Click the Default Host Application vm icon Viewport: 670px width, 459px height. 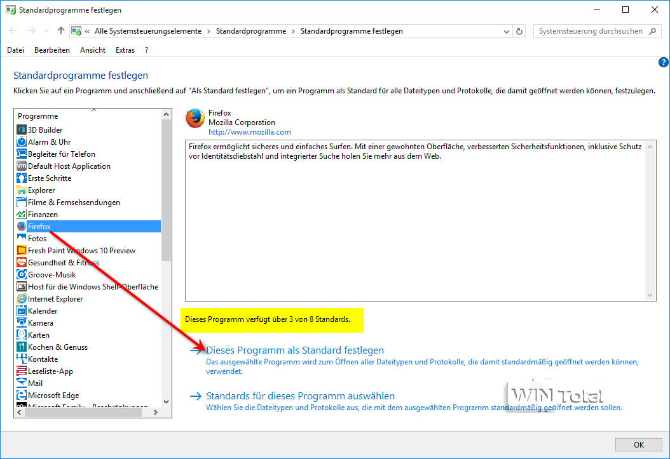tap(22, 166)
